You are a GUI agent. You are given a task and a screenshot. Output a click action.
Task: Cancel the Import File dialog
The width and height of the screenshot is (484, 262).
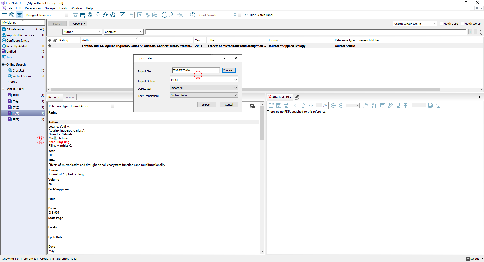click(x=229, y=105)
